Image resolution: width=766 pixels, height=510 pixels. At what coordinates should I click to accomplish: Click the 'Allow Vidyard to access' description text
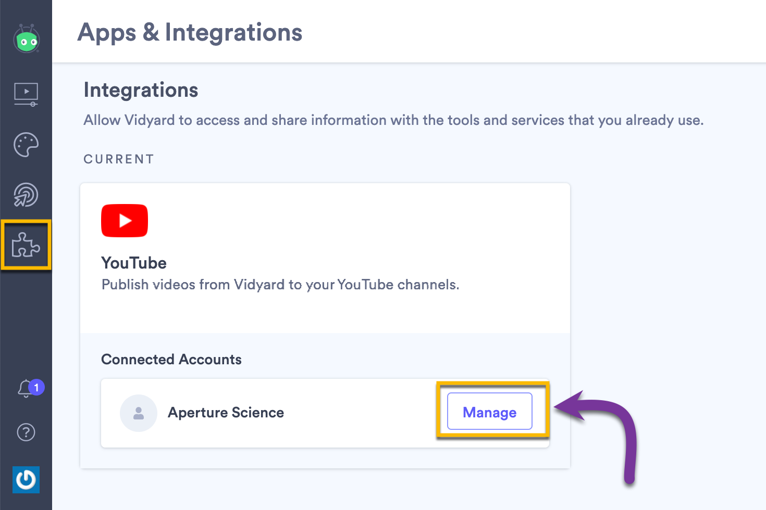[393, 120]
